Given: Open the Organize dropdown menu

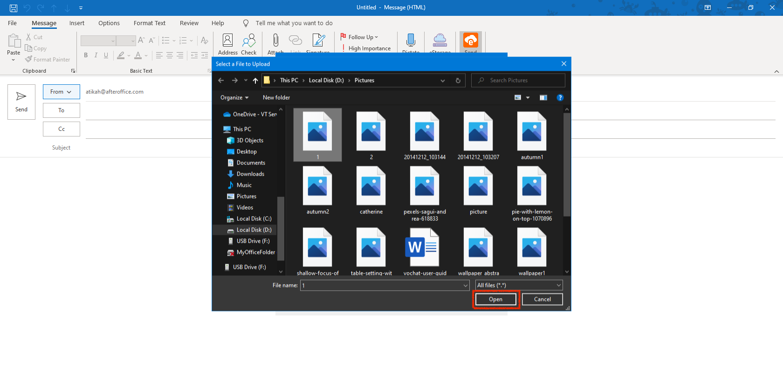Looking at the screenshot, I should (x=234, y=97).
